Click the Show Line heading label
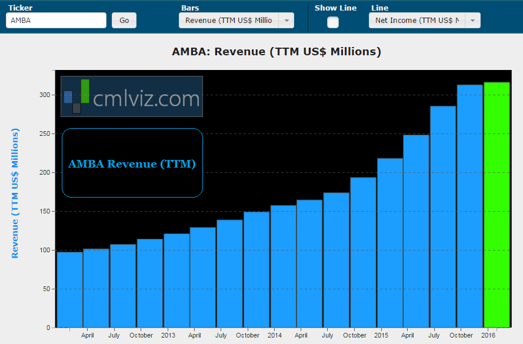 [x=335, y=8]
